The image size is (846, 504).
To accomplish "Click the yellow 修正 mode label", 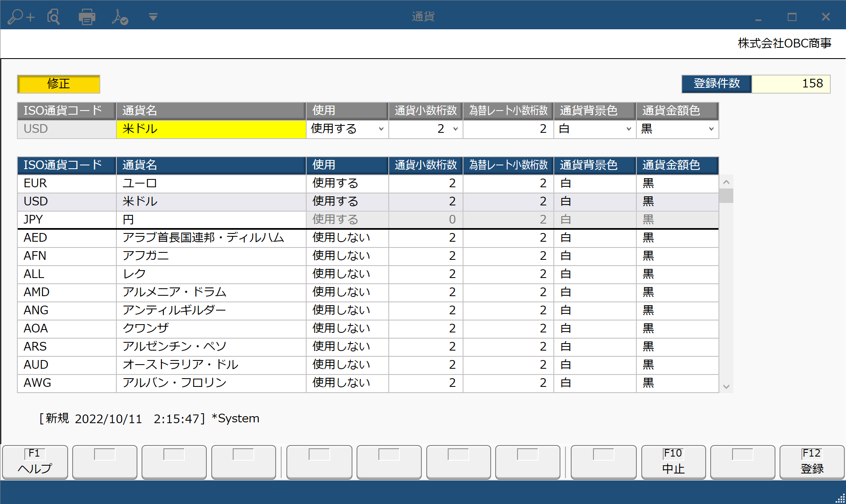I will tap(59, 84).
